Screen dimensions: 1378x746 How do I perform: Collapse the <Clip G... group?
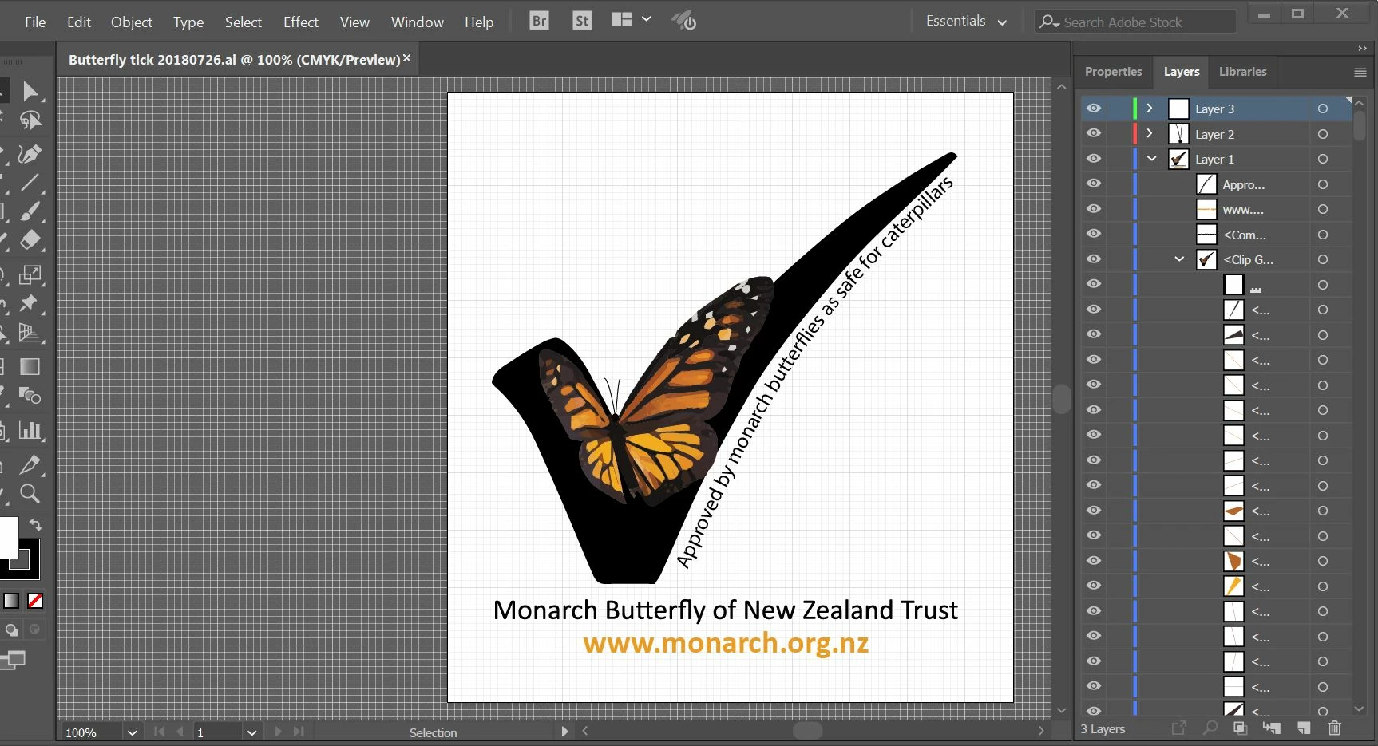click(x=1179, y=259)
